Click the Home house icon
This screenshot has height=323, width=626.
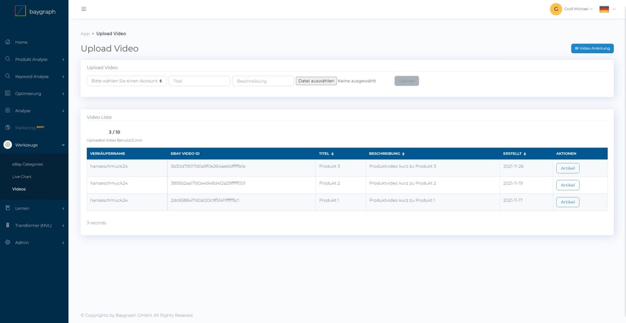tap(8, 42)
